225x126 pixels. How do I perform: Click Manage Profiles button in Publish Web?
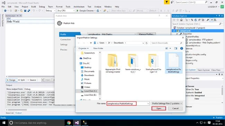pos(146,34)
